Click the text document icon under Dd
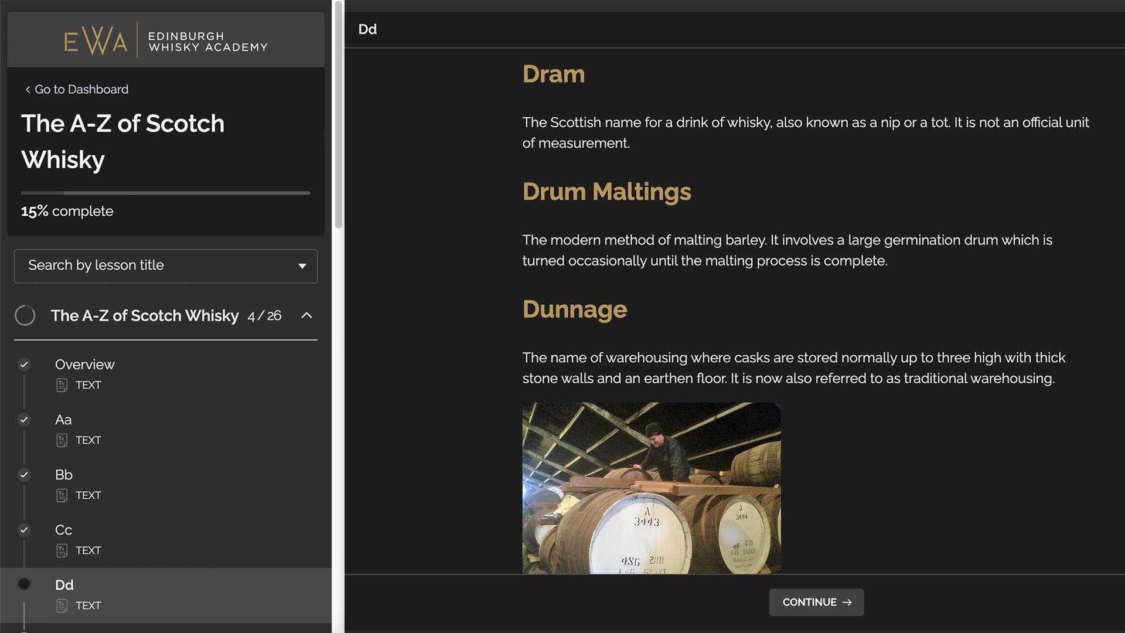 pos(62,605)
